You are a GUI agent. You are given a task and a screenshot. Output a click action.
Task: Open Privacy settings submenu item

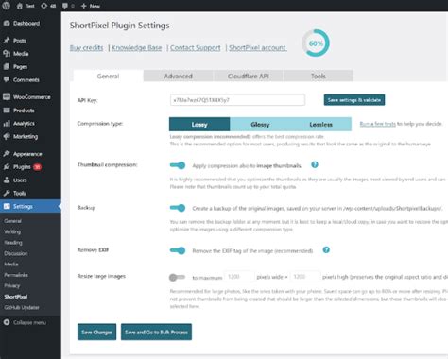pos(11,285)
